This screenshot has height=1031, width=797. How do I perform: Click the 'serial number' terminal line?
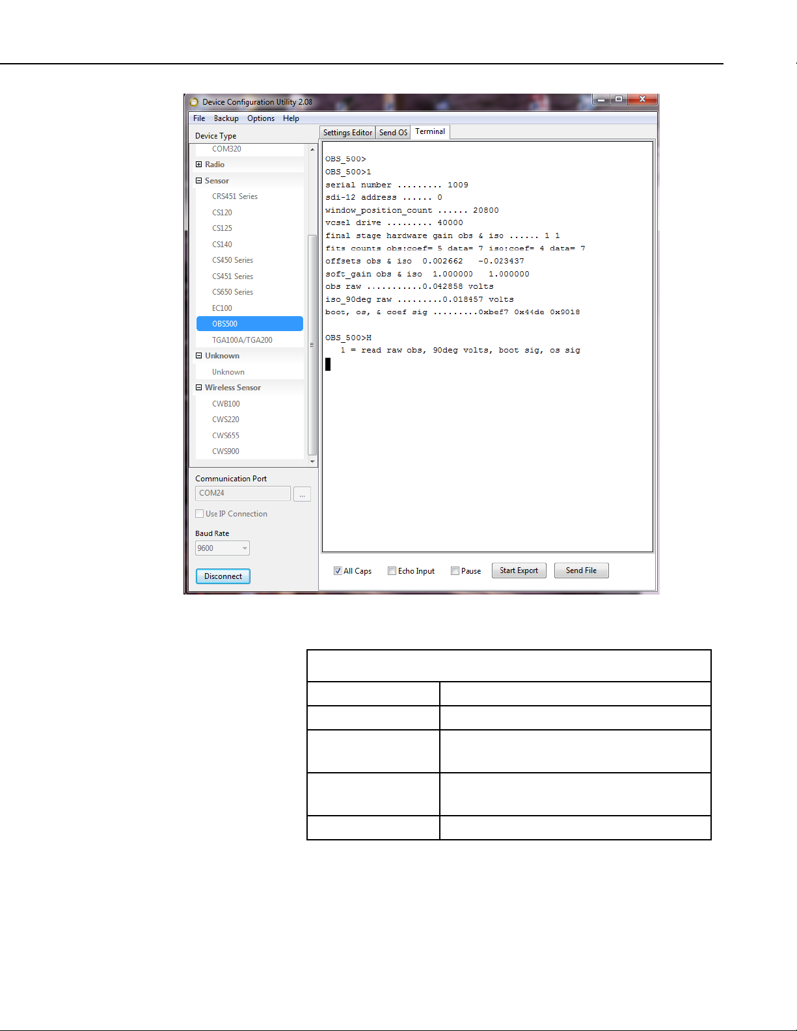[x=397, y=185]
